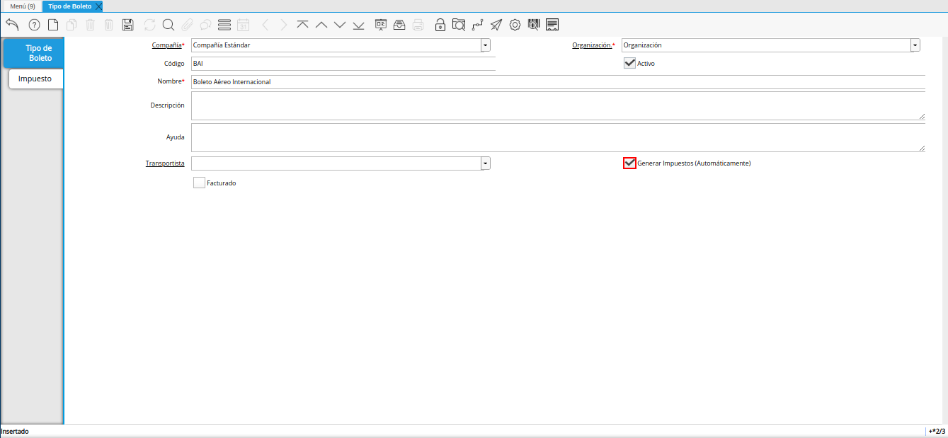This screenshot has height=438, width=948.
Task: Click the Transportista label link
Action: [x=165, y=163]
